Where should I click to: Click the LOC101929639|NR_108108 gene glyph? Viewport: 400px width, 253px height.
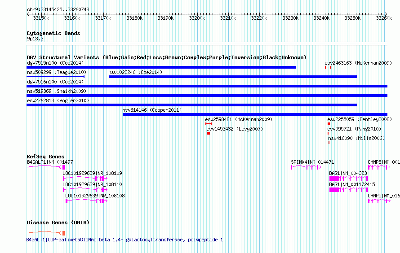tap(86, 201)
